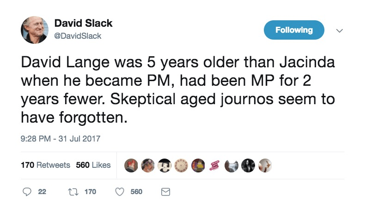This screenshot has height=201, width=366.
Task: Click the cartoon black-haired woman liker avatar
Action: (164, 166)
